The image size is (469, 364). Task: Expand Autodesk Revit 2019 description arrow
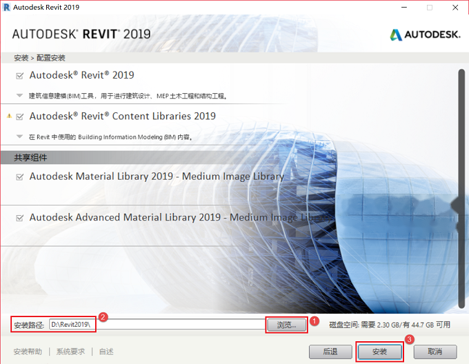tap(20, 96)
